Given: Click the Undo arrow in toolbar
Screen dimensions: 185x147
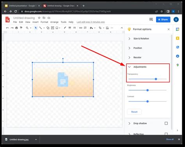Looking at the screenshot, I should pos(7,28).
